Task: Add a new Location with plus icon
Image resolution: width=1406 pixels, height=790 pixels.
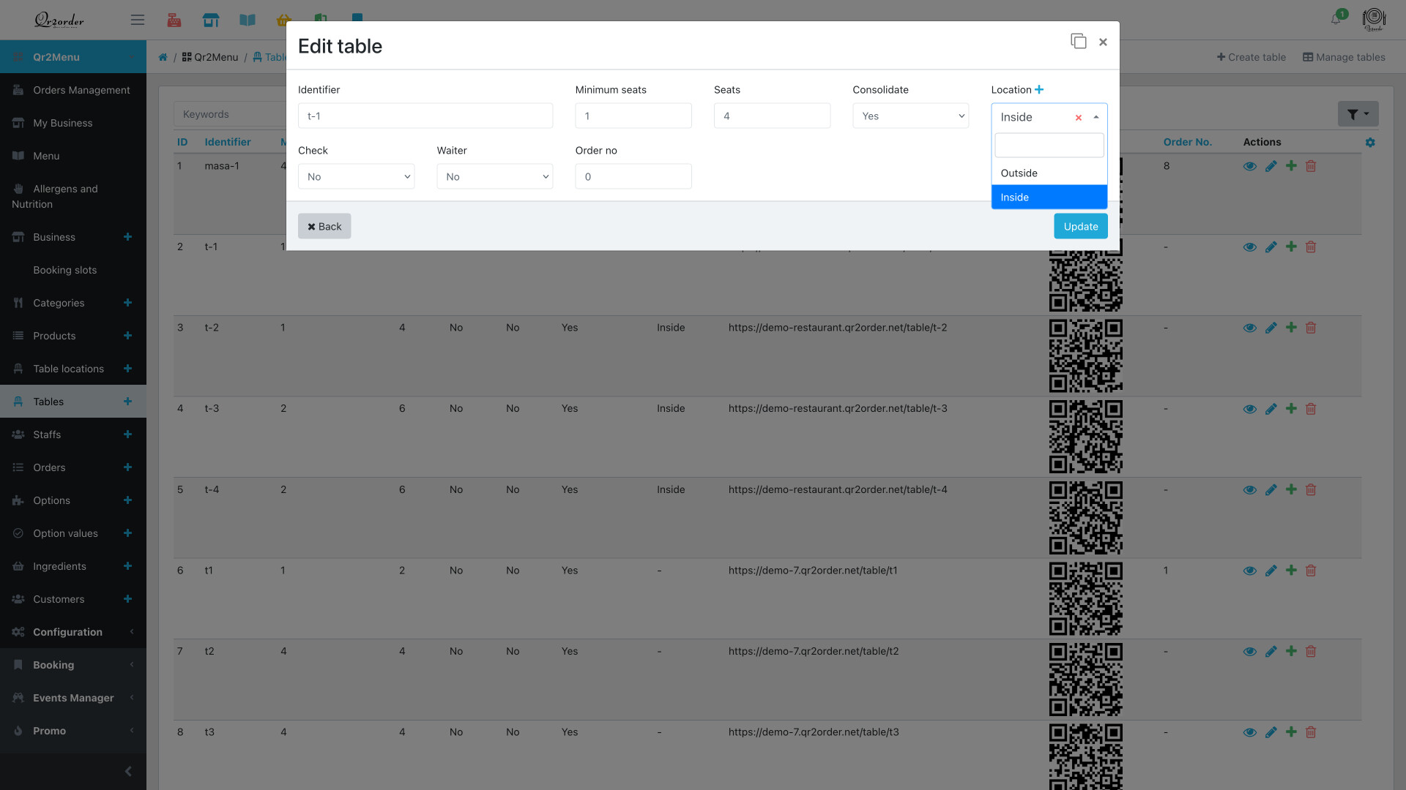Action: [x=1039, y=89]
